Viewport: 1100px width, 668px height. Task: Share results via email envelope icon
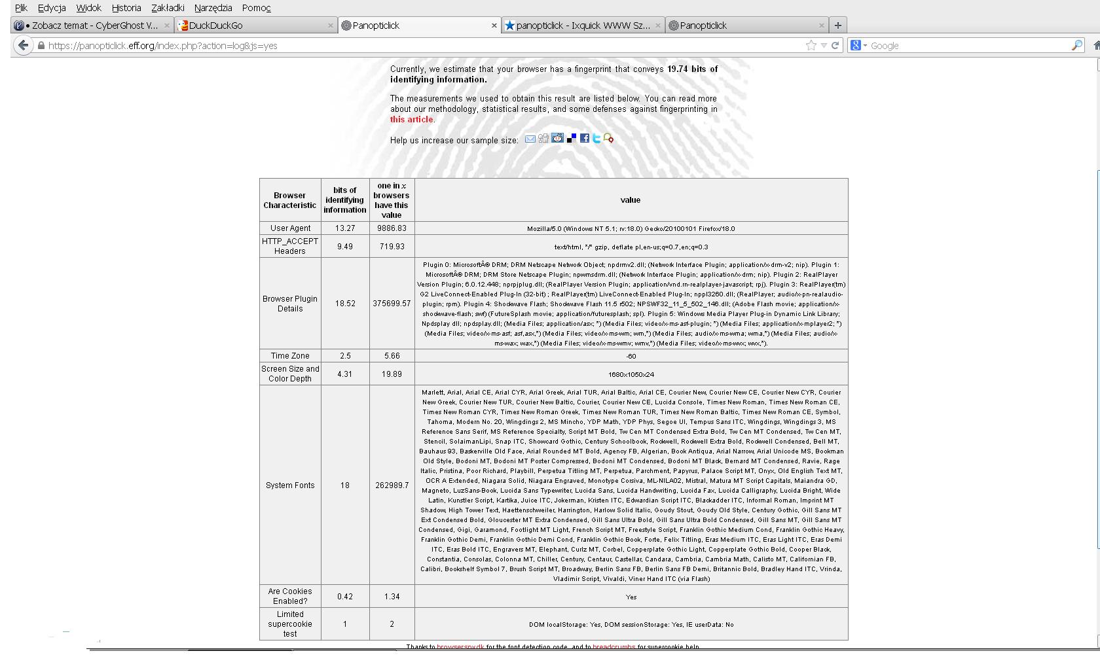pos(530,139)
